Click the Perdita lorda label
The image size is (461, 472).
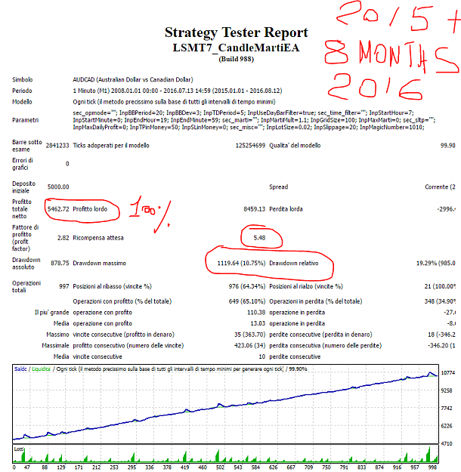tap(286, 209)
